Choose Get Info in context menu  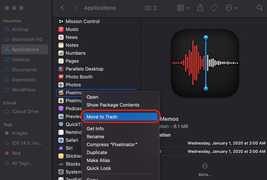tap(120, 129)
